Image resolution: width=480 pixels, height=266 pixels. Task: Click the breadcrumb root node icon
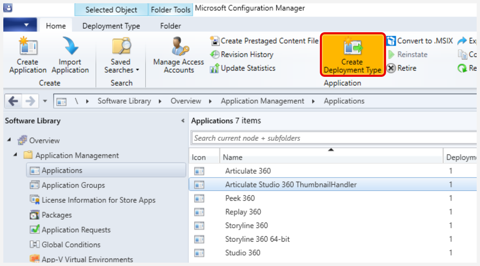[x=62, y=101]
